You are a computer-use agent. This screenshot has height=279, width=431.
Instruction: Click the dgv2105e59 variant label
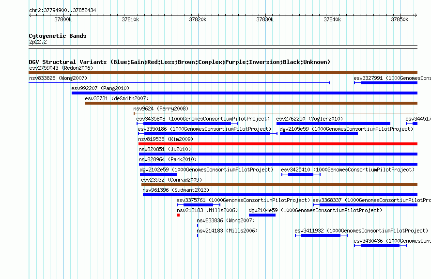coord(346,129)
